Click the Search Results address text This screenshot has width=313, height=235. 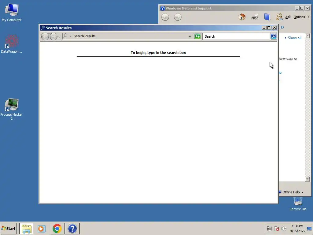[x=84, y=36]
